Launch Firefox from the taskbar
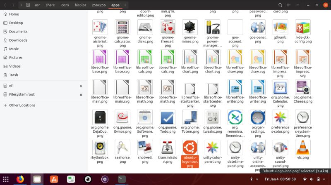 click(x=20, y=179)
